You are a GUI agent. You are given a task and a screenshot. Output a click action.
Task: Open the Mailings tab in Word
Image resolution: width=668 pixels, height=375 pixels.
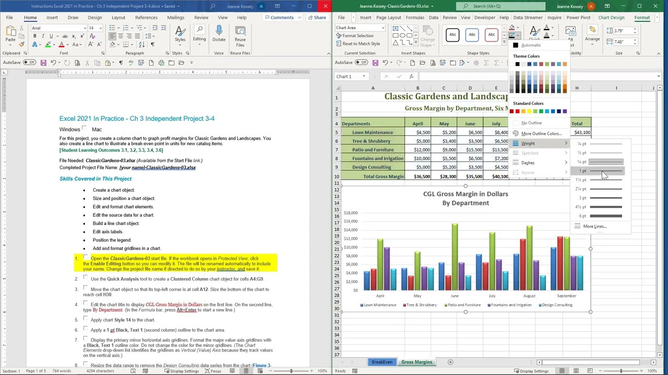pos(176,17)
